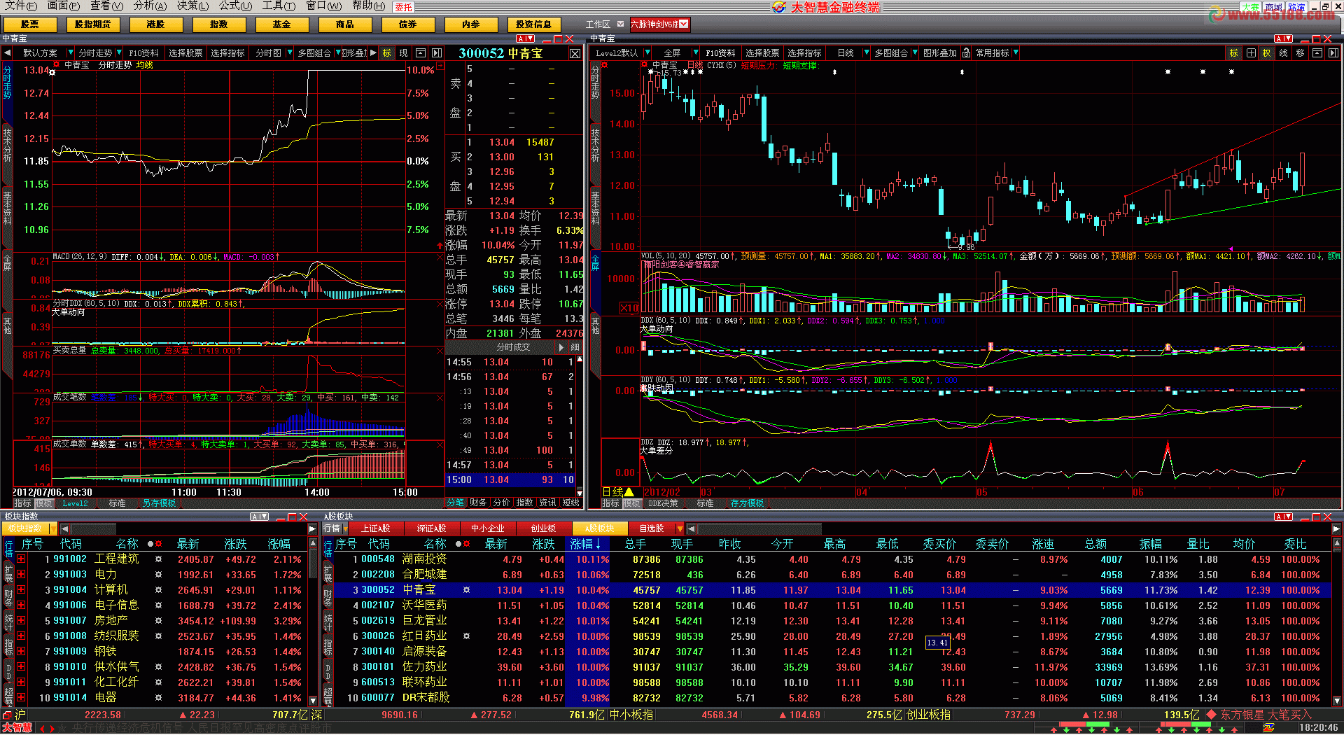Close the 300052 中青宝 quote panel with X icon
The image size is (1344, 735).
pyautogui.click(x=575, y=54)
